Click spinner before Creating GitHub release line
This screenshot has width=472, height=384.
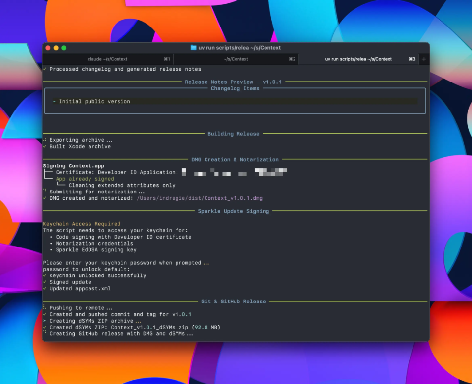pyautogui.click(x=46, y=333)
